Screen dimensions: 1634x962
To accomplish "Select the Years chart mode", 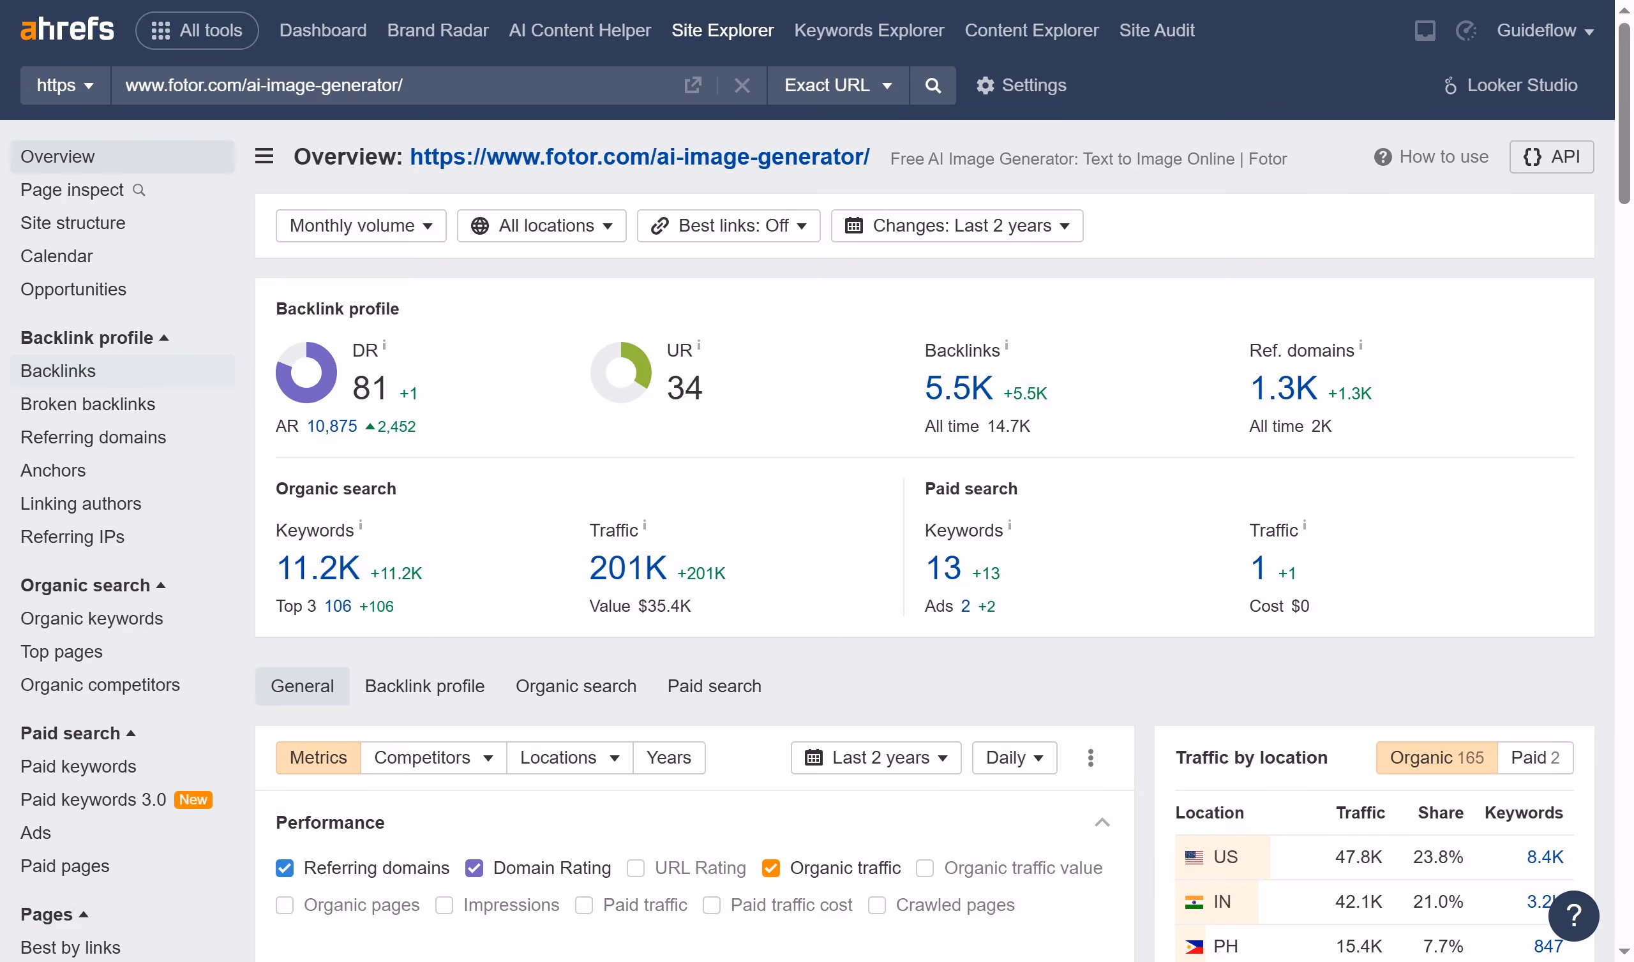I will click(668, 758).
